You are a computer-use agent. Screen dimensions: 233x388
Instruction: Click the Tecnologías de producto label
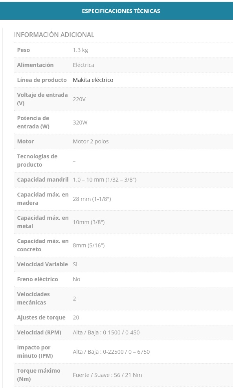click(x=37, y=161)
